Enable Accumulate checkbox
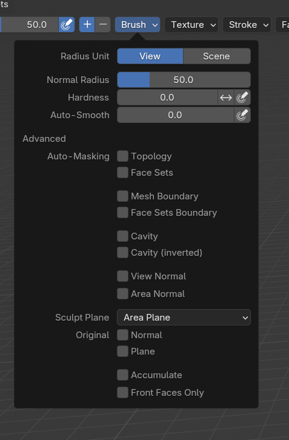289x440 pixels. (x=122, y=375)
